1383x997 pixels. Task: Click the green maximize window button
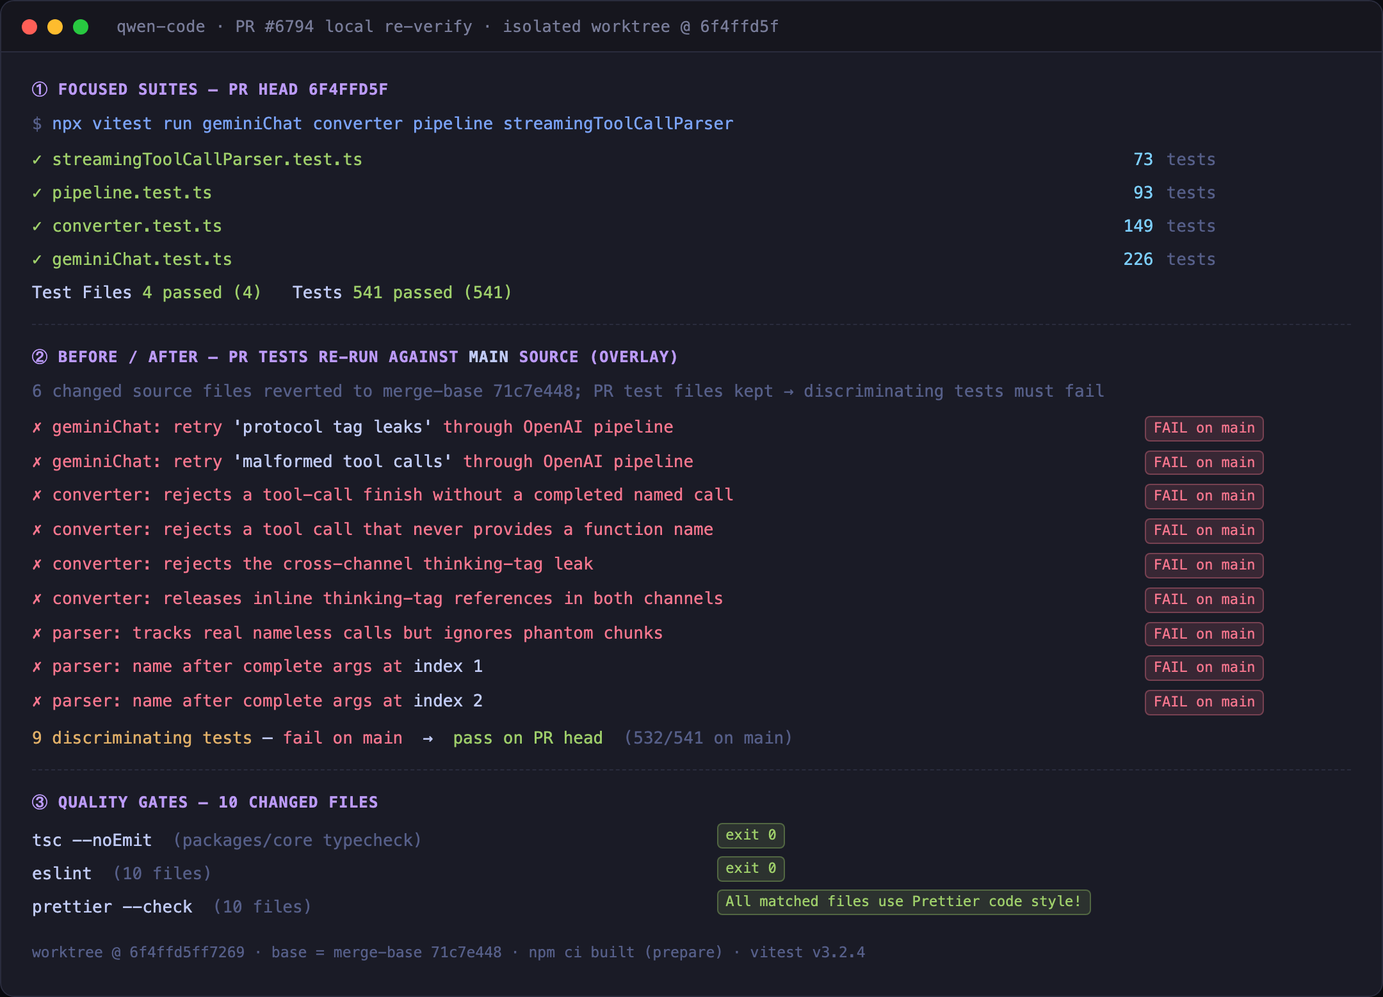(81, 27)
